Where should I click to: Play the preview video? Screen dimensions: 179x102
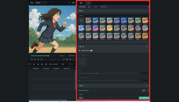38,59
